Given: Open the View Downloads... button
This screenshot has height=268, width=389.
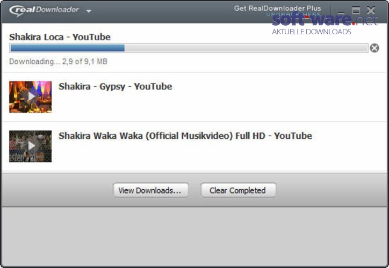Looking at the screenshot, I should pyautogui.click(x=151, y=190).
